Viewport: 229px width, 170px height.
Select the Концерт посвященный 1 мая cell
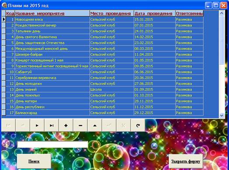tap(52, 60)
